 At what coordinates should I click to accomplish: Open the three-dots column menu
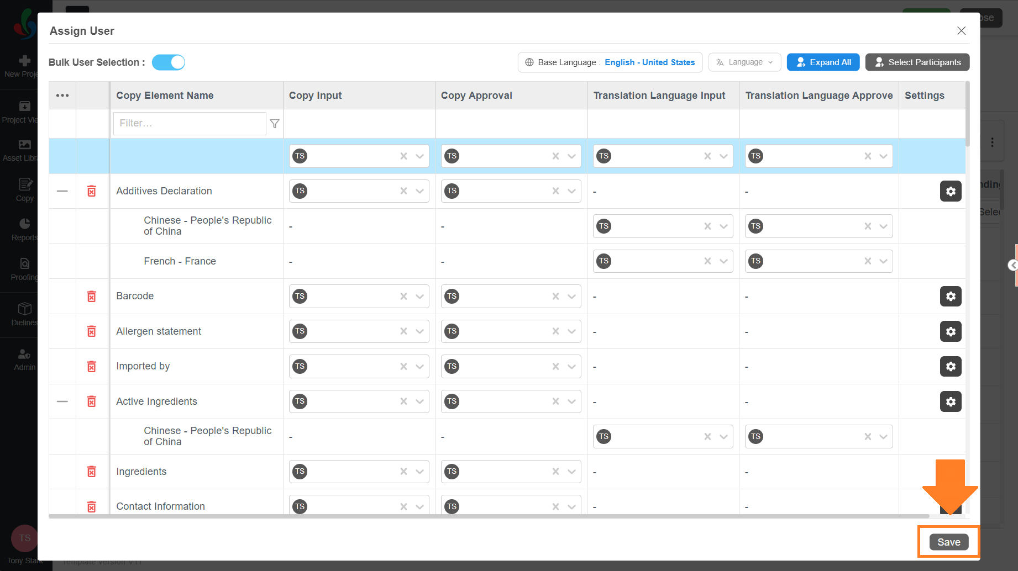click(x=62, y=96)
